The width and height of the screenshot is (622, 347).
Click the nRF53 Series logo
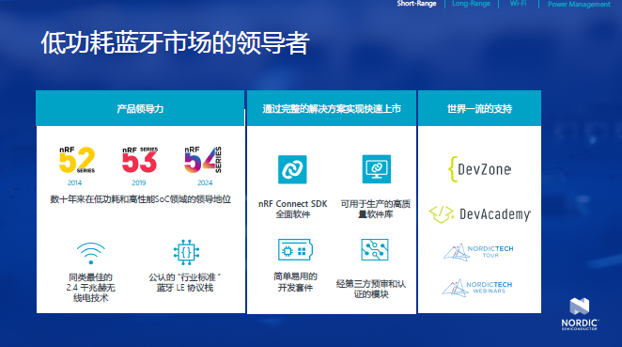coord(140,160)
